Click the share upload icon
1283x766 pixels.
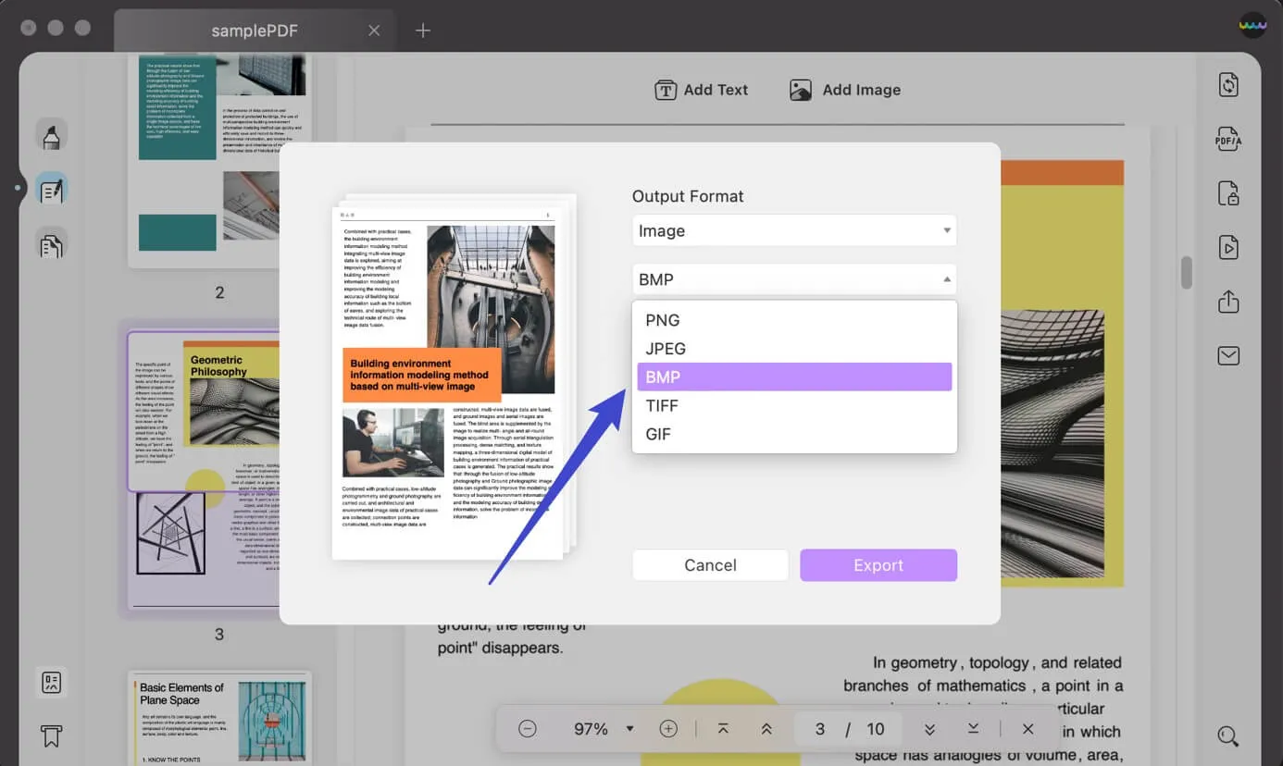(x=1227, y=302)
